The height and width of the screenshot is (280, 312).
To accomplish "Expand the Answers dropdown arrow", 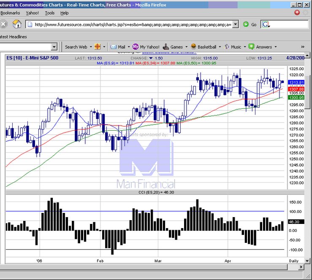I will point(276,47).
